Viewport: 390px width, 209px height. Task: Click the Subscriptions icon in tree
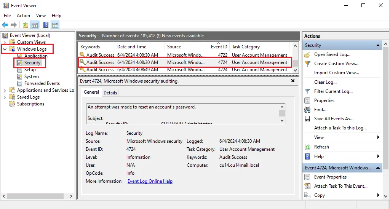12,104
